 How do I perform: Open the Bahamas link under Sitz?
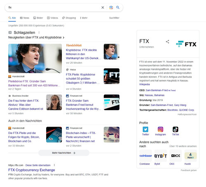[159, 95]
